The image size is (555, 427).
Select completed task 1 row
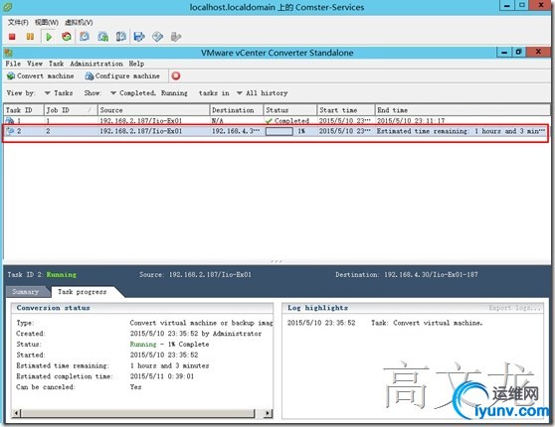tap(277, 120)
